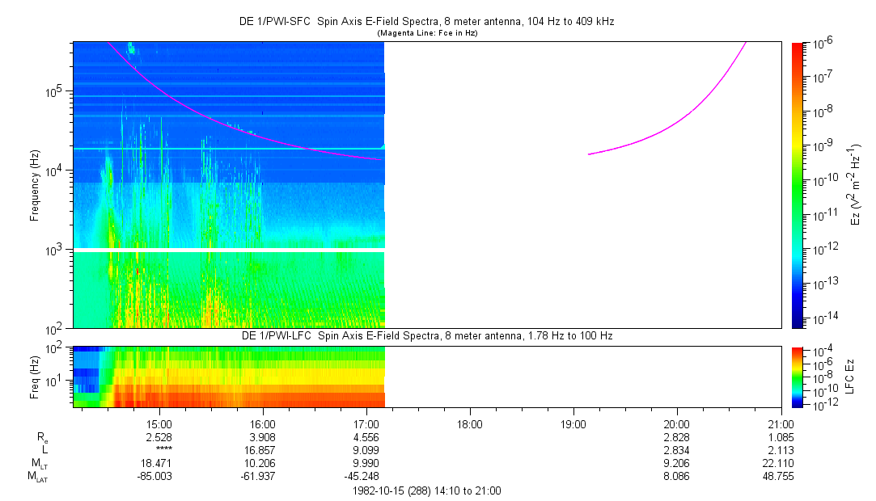This screenshot has height=501, width=876.
Task: Select the Freq (Hz) lower axis label
Action: pos(35,375)
